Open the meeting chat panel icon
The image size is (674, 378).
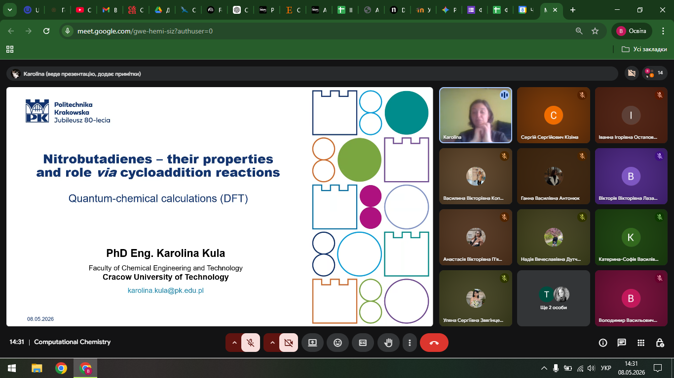pyautogui.click(x=622, y=343)
